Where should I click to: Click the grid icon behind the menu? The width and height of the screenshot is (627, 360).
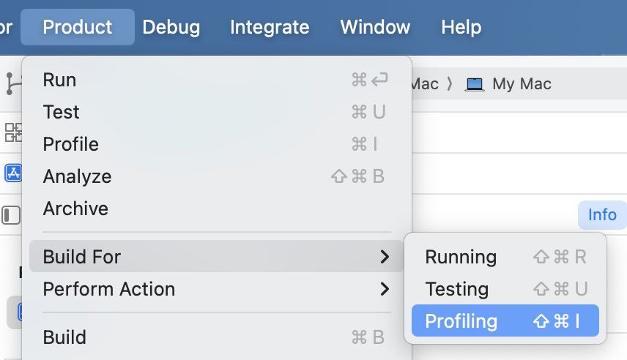(12, 132)
